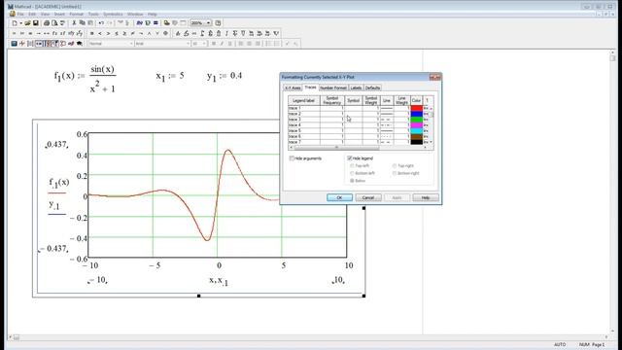Open the Symbolics menu

113,15
